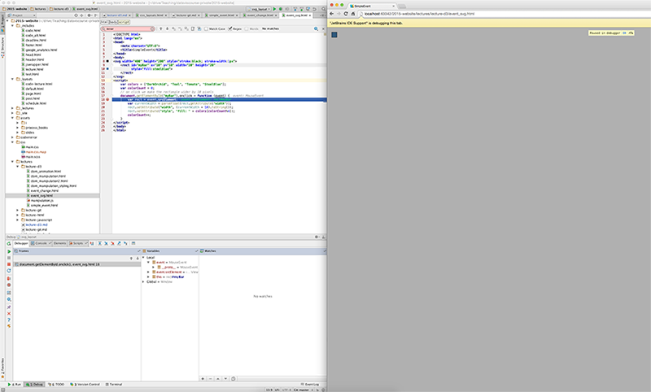Close the find bar in editor
This screenshot has height=392, width=651.
[323, 28]
